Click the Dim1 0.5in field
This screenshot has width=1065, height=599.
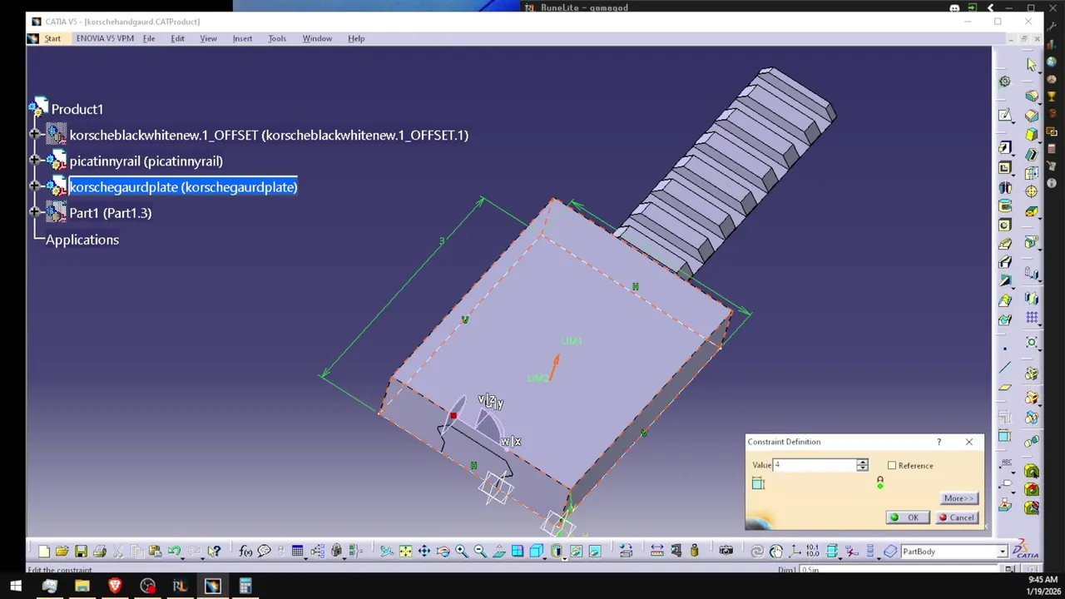(899, 570)
